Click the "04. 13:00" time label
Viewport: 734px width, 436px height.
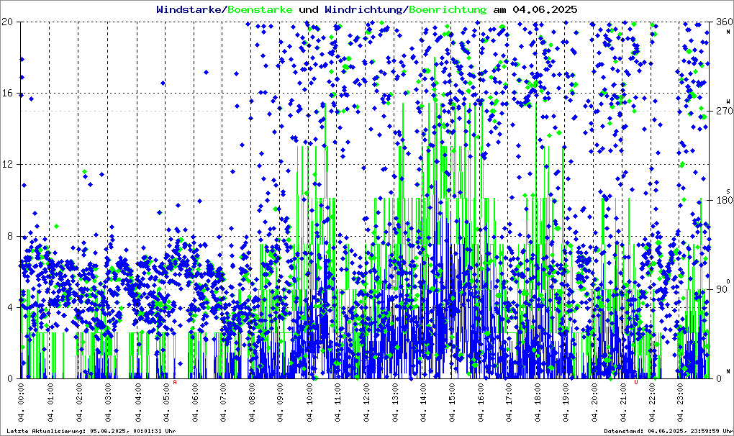(x=395, y=403)
